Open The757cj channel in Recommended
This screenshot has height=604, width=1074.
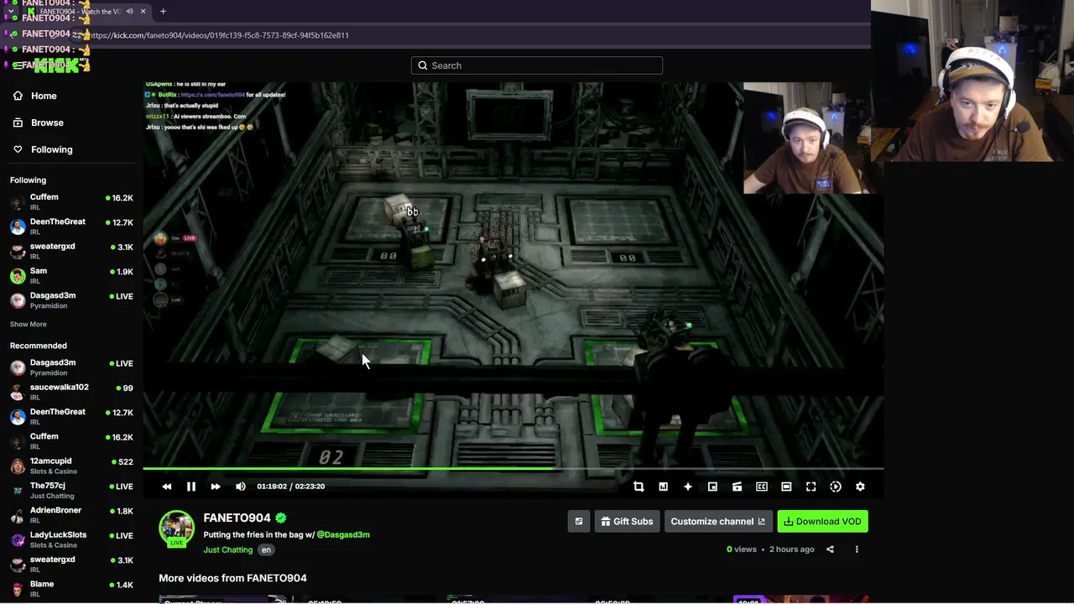[71, 490]
